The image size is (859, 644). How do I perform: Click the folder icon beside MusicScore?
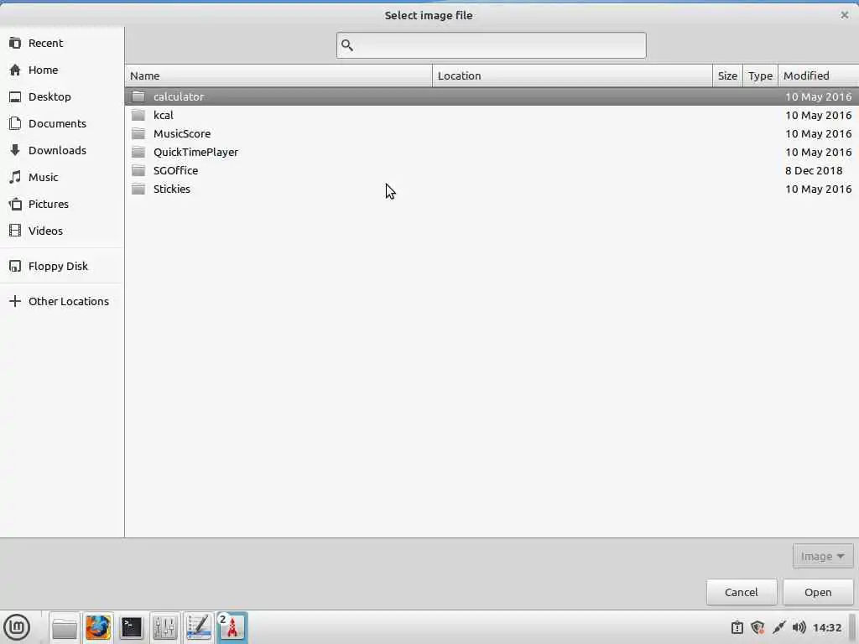pyautogui.click(x=138, y=133)
